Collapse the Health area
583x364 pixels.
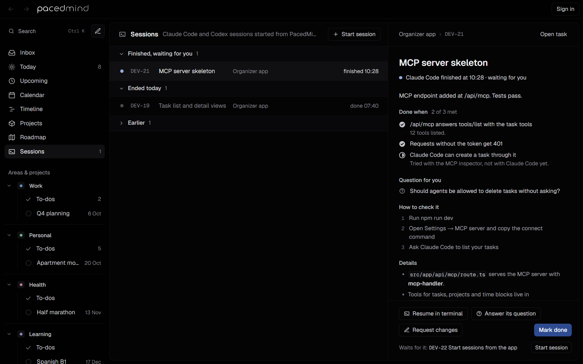point(9,285)
